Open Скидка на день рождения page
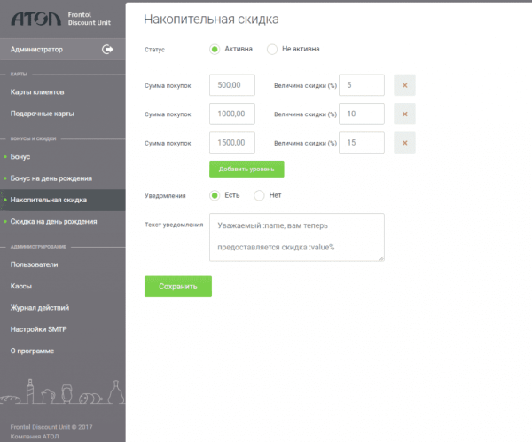The width and height of the screenshot is (532, 442). (x=53, y=222)
